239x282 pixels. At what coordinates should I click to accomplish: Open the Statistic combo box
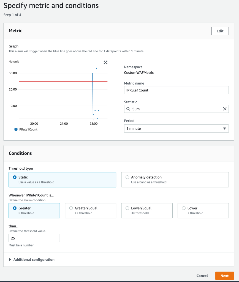[176, 109]
